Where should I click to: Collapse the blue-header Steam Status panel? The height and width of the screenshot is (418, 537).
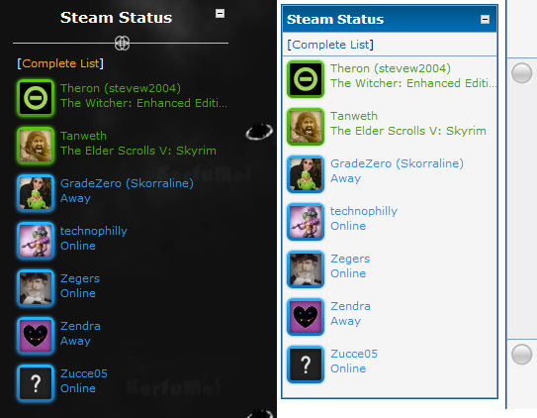click(485, 19)
